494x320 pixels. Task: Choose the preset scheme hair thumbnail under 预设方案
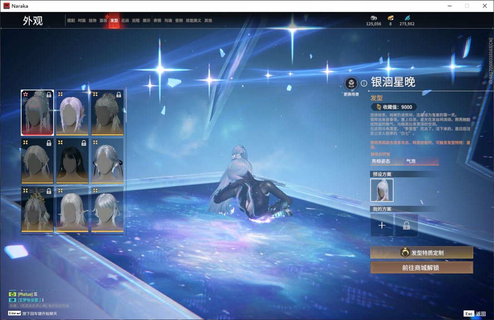click(382, 190)
